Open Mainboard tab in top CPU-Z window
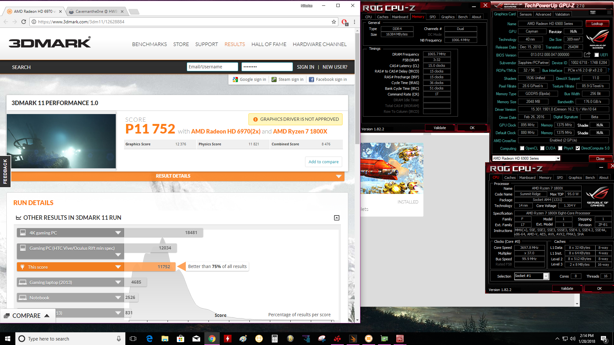Viewport: 614px width, 345px height. (400, 17)
